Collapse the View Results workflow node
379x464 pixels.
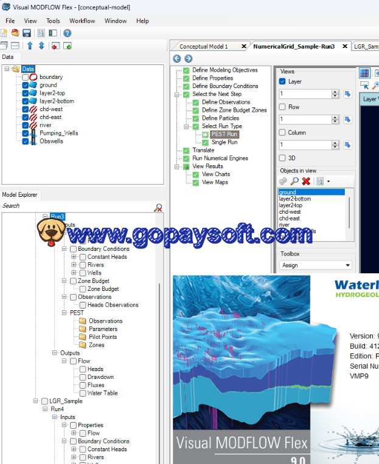(176, 167)
